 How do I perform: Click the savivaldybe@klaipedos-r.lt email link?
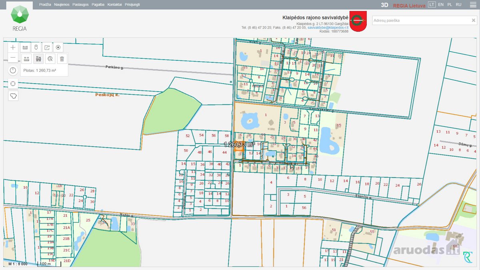[328, 28]
